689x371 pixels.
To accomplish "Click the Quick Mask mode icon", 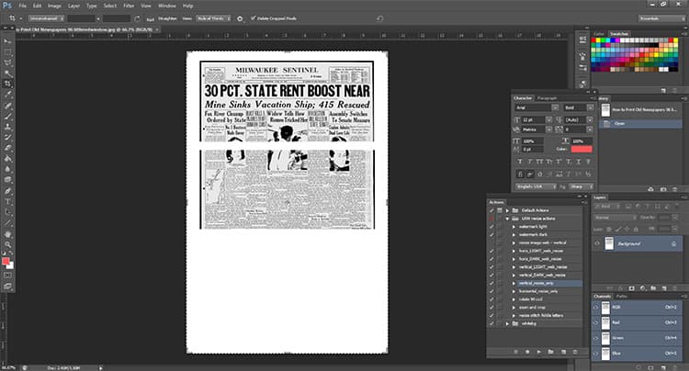I will point(7,275).
